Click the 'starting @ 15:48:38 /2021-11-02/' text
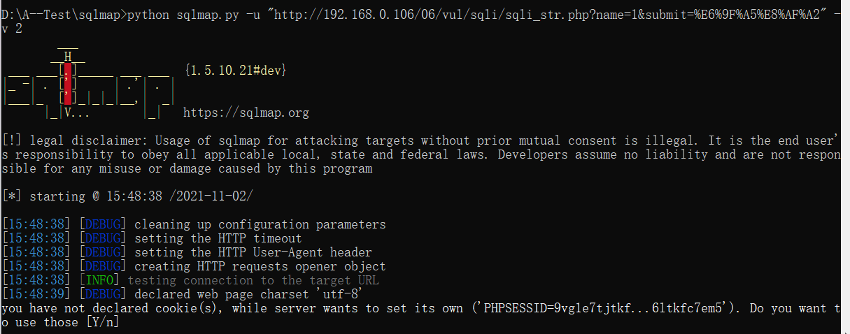Screen dimensions: 850x334 coord(141,196)
